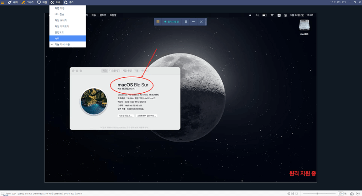Image resolution: width=362 pixels, height=196 pixels.
Task: Close the floating remote support bar
Action: (201, 21)
